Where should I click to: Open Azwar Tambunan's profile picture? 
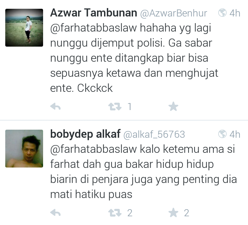[24, 28]
